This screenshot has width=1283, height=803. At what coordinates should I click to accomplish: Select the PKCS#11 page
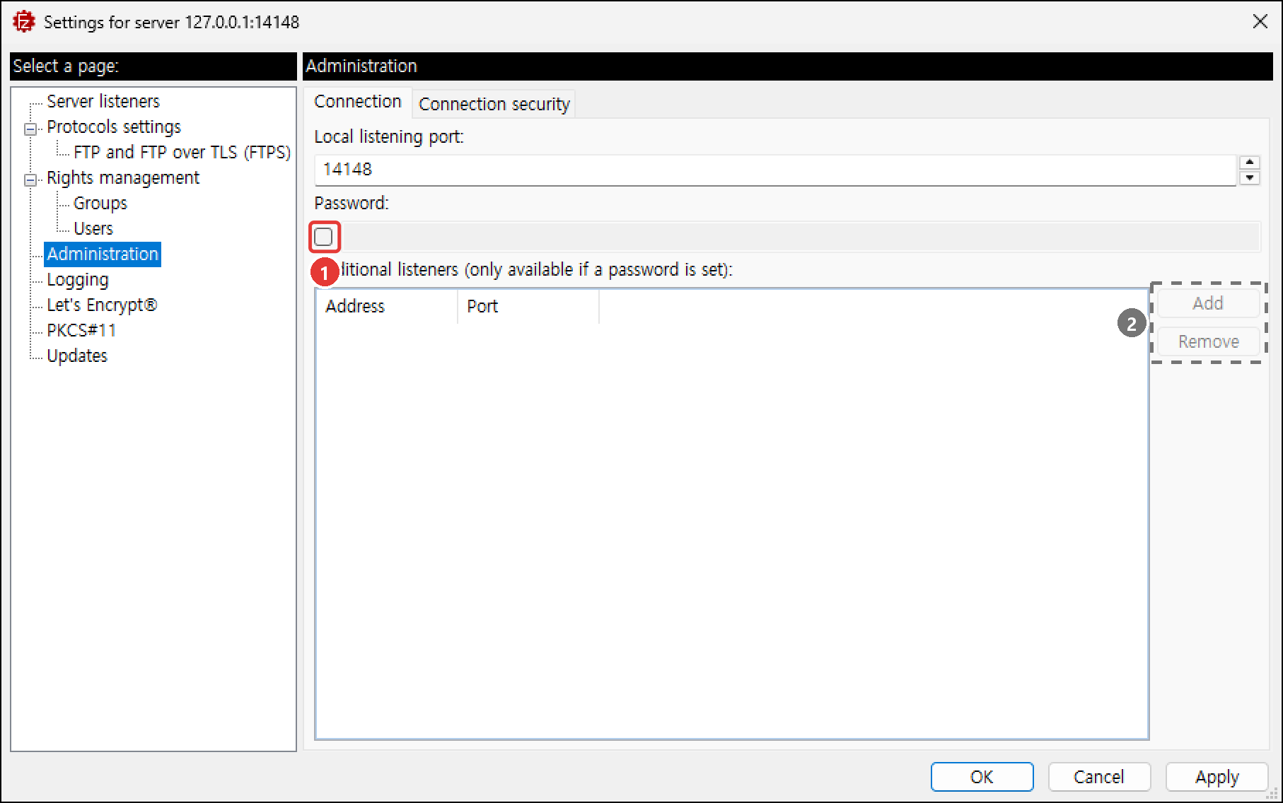pyautogui.click(x=81, y=331)
